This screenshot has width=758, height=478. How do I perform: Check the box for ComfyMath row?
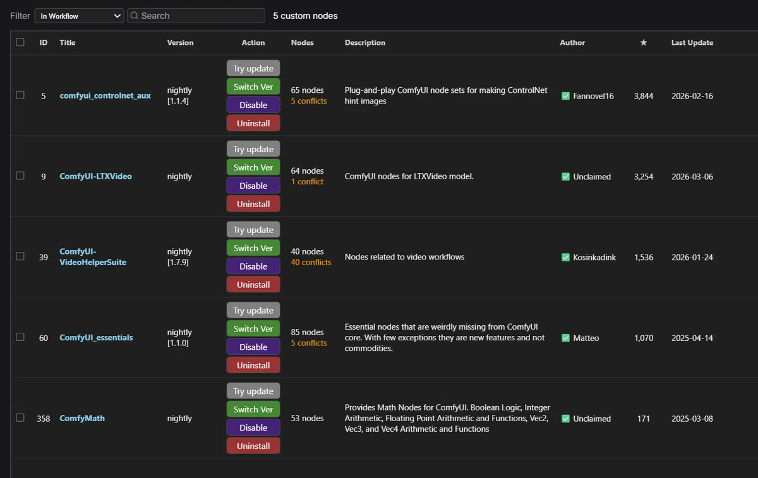(x=20, y=417)
